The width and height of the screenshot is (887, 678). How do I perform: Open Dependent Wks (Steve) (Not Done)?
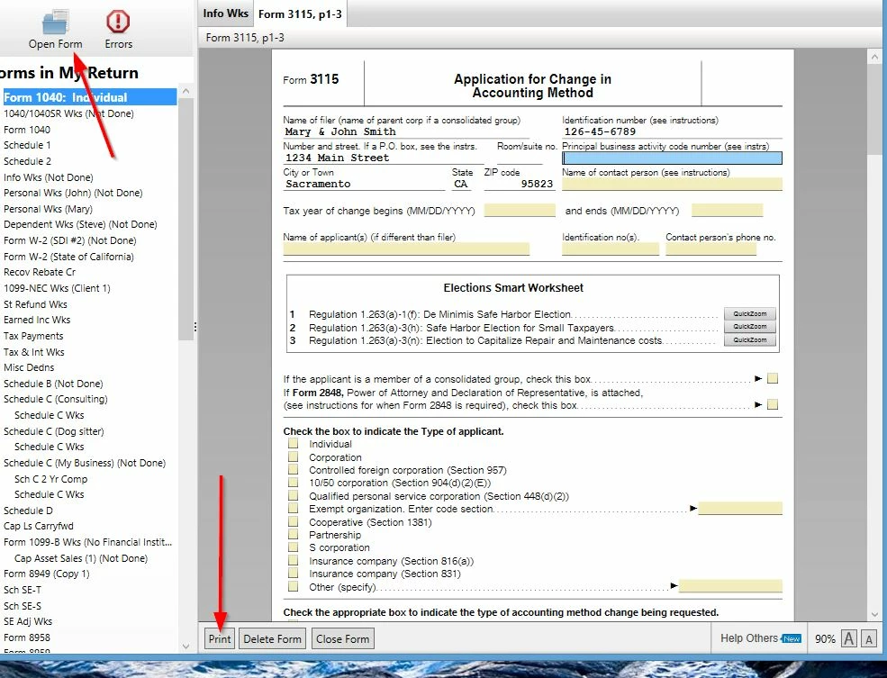80,224
